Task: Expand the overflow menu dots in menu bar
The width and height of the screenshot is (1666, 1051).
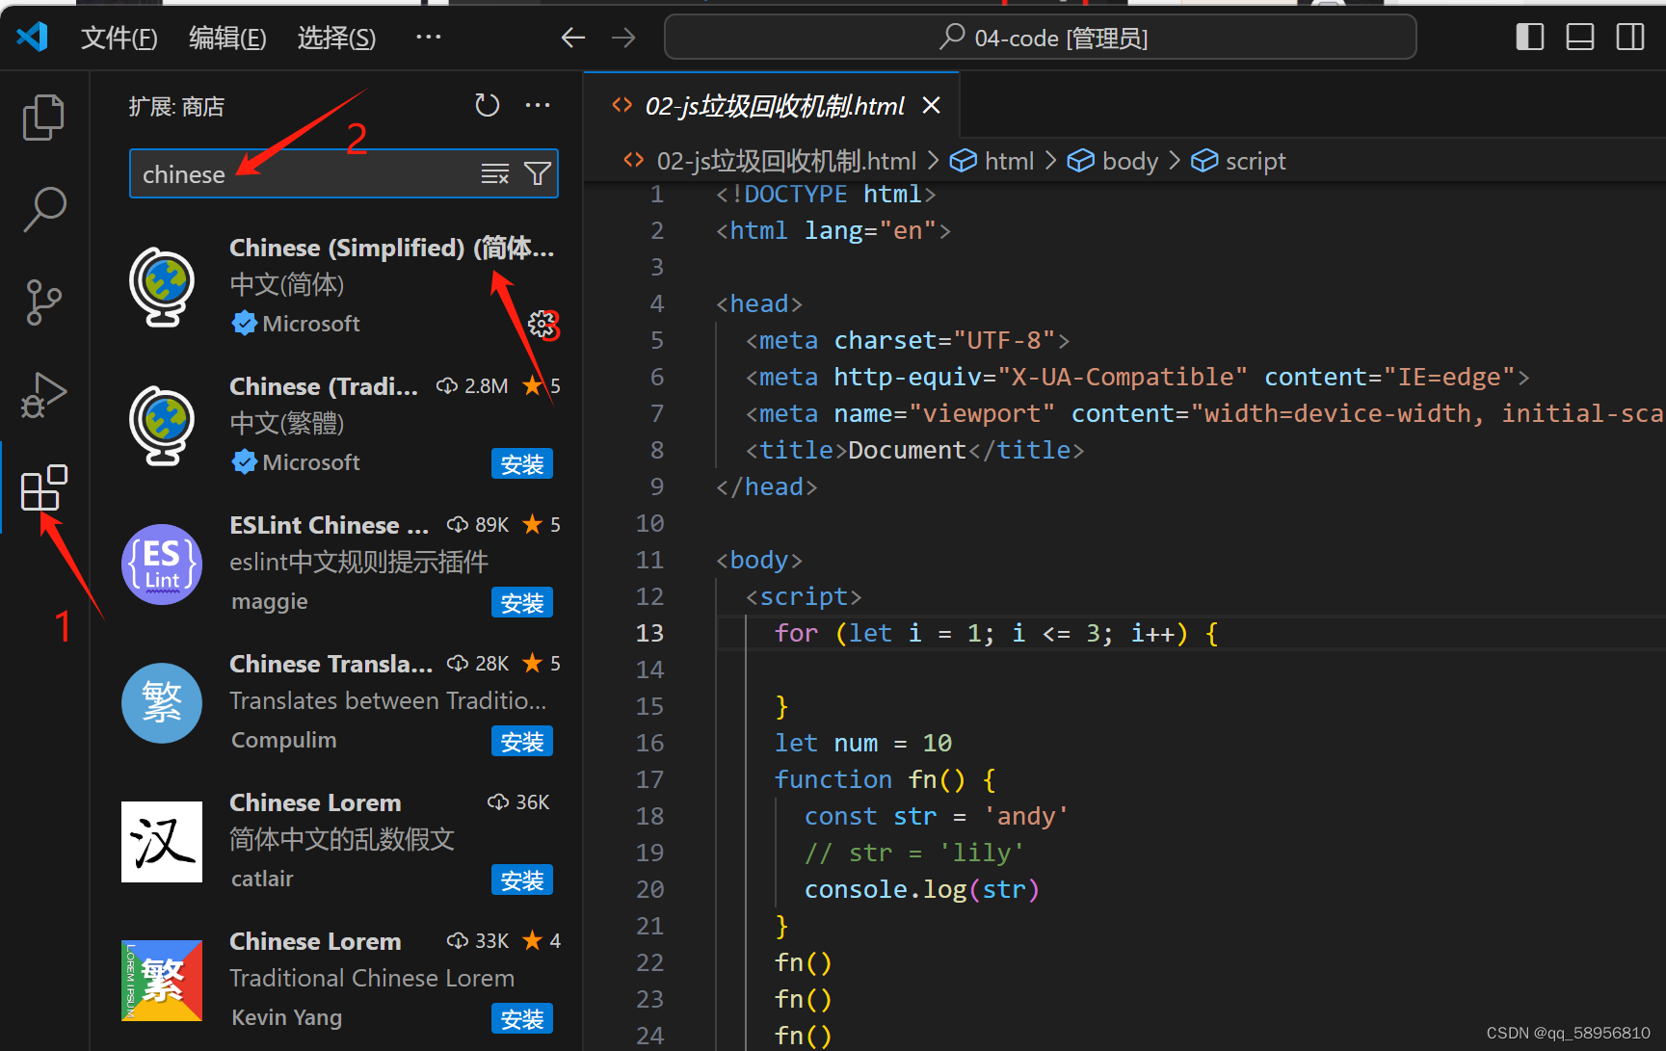Action: (x=428, y=38)
